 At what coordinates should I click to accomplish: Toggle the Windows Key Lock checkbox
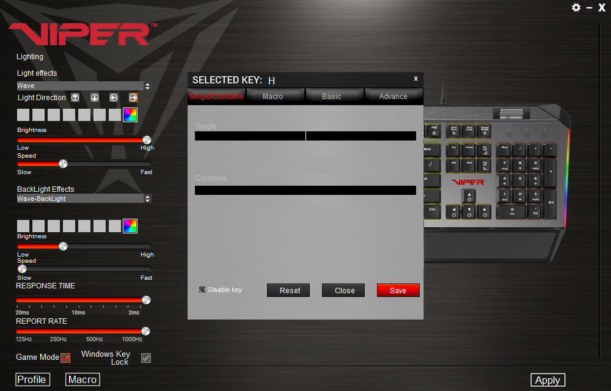[x=146, y=358]
